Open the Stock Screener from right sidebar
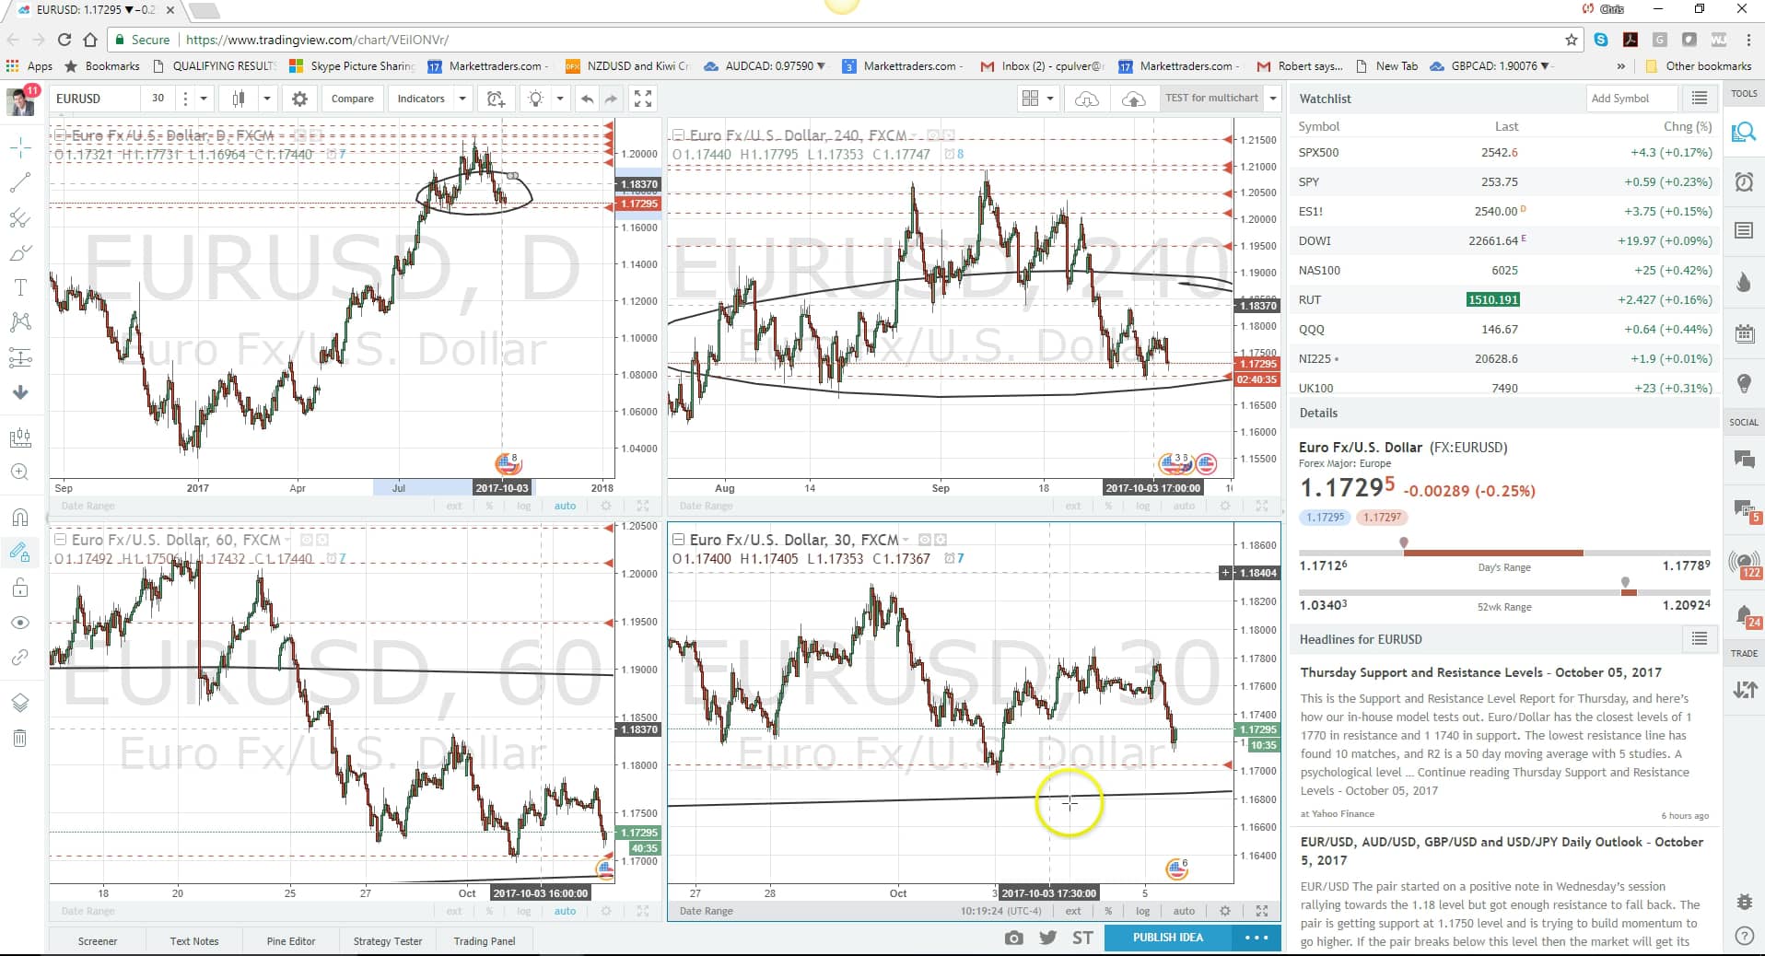 click(1744, 132)
